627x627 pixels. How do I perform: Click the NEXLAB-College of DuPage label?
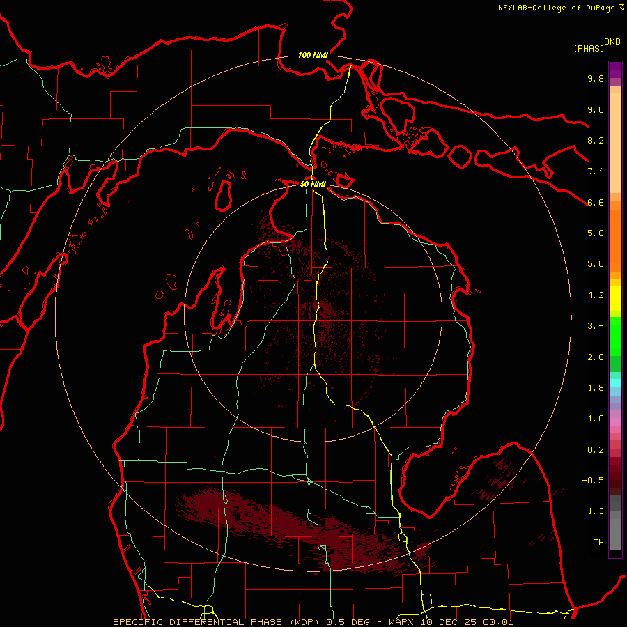(560, 8)
